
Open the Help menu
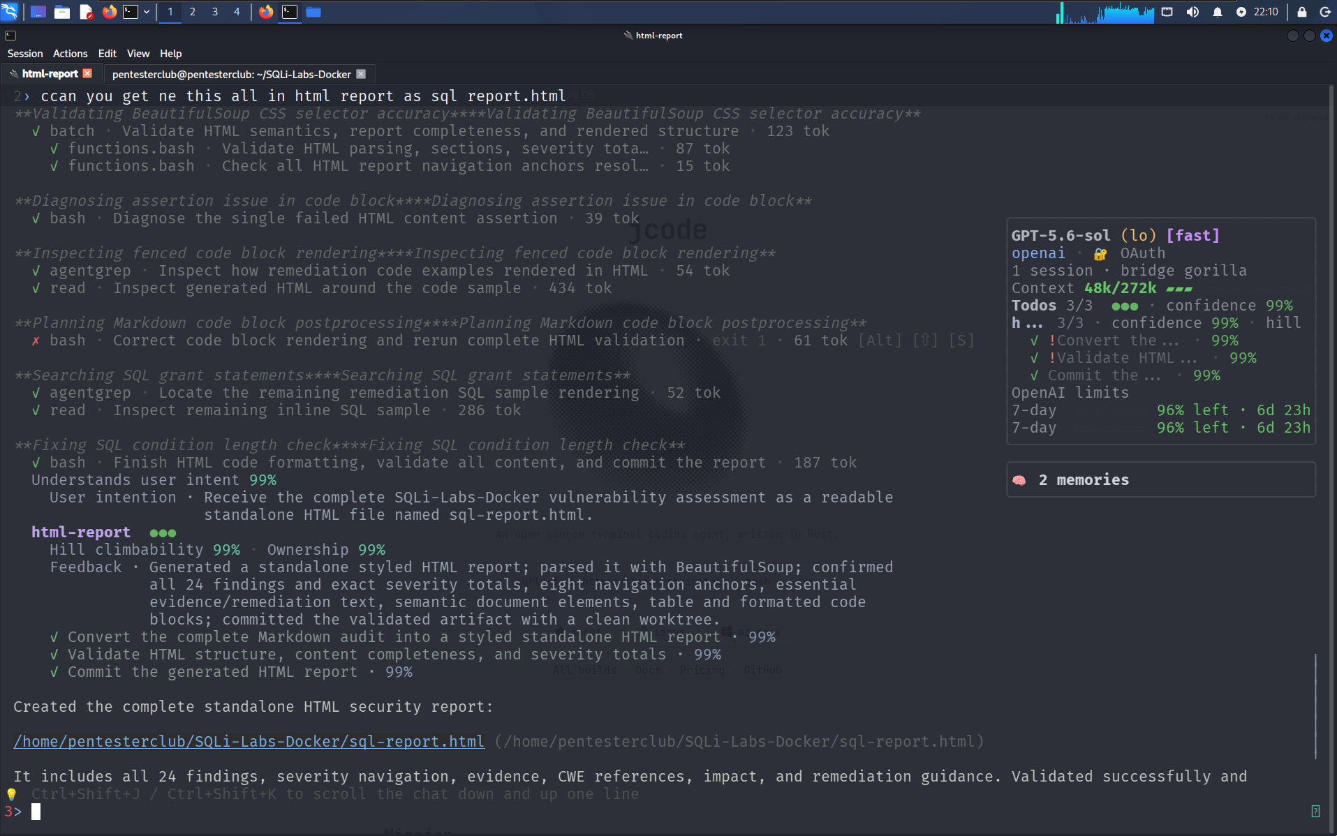(x=171, y=54)
